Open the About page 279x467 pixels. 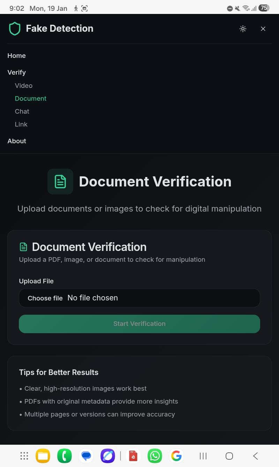coord(17,141)
